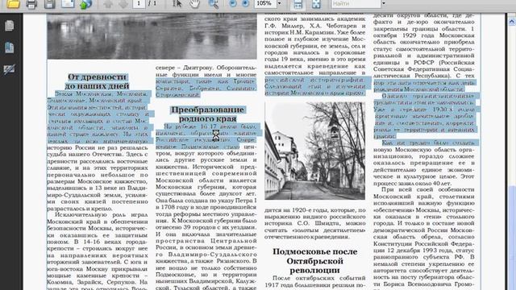Click the river landscape photo at top
The image size is (516, 290).
point(152,36)
